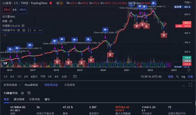This screenshot has height=115, width=196.
Task: Click the 賣 sell marker near early 2020
Action: click(105, 30)
